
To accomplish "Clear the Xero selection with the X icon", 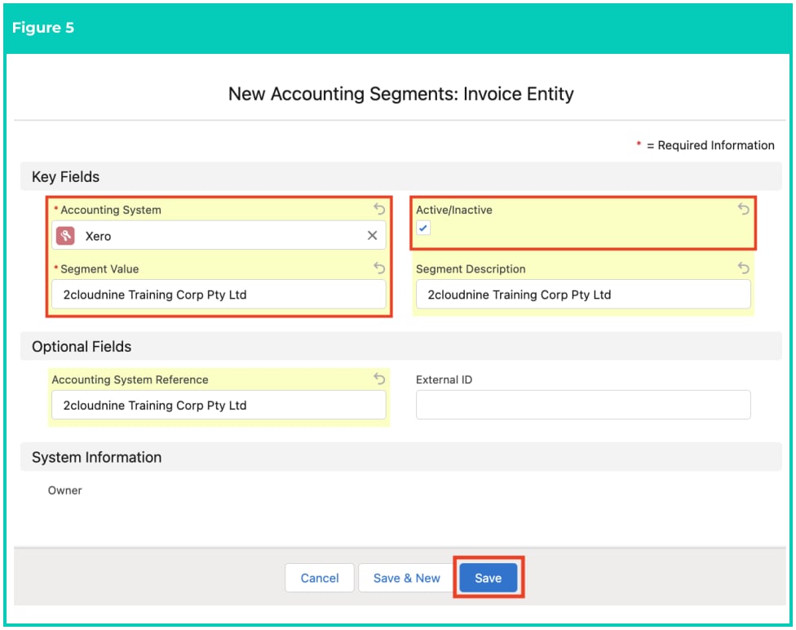I will click(372, 235).
